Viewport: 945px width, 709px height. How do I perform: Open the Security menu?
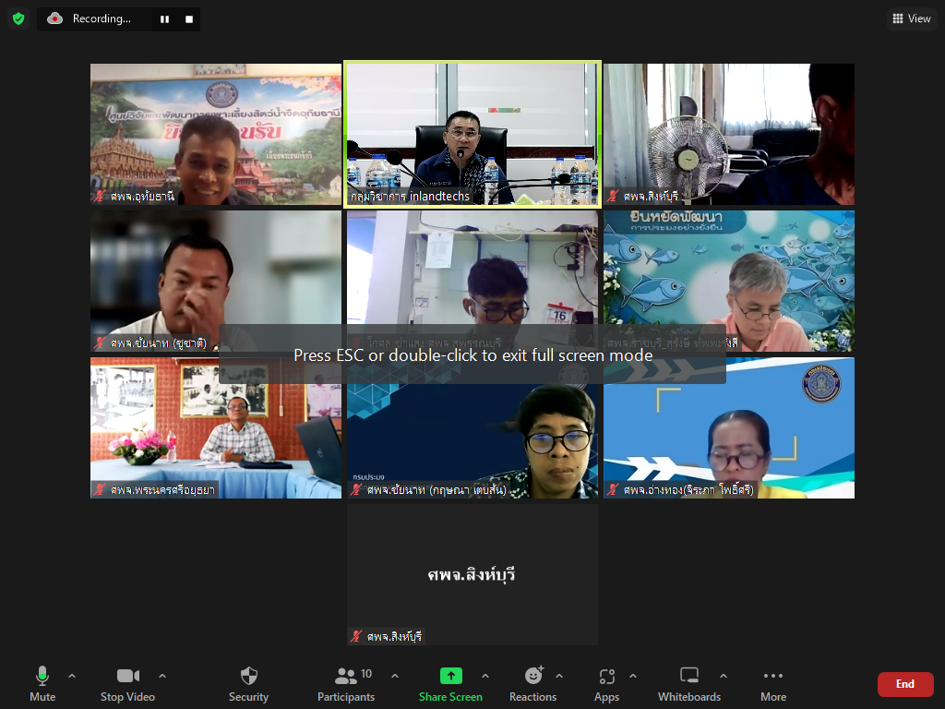tap(248, 684)
